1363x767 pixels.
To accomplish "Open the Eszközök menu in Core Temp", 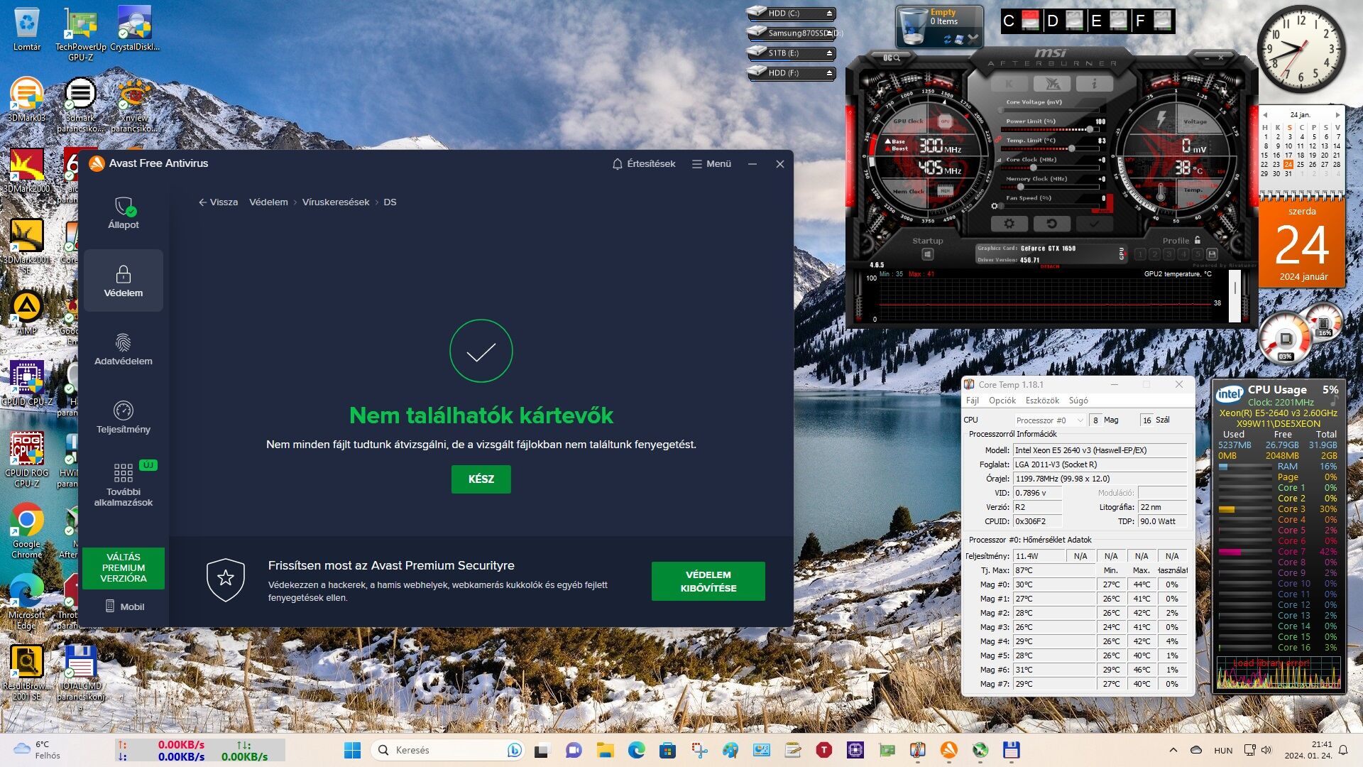I will click(x=1042, y=401).
